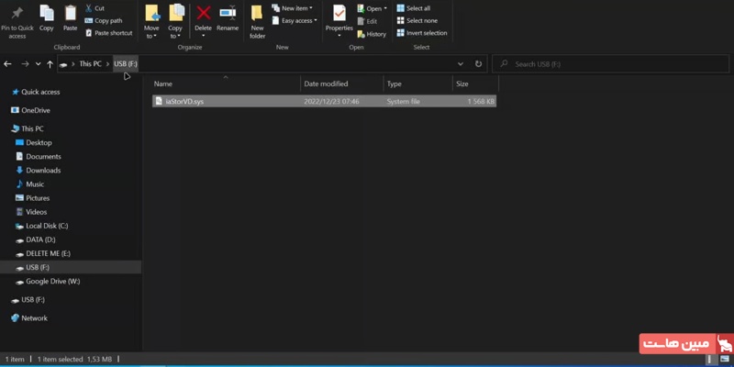The width and height of the screenshot is (734, 367).
Task: Click the Copy ribbon icon
Action: point(47,18)
